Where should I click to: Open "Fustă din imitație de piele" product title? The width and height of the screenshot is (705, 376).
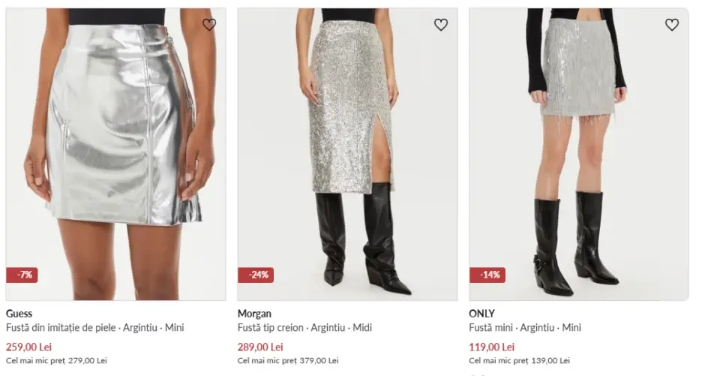94,328
